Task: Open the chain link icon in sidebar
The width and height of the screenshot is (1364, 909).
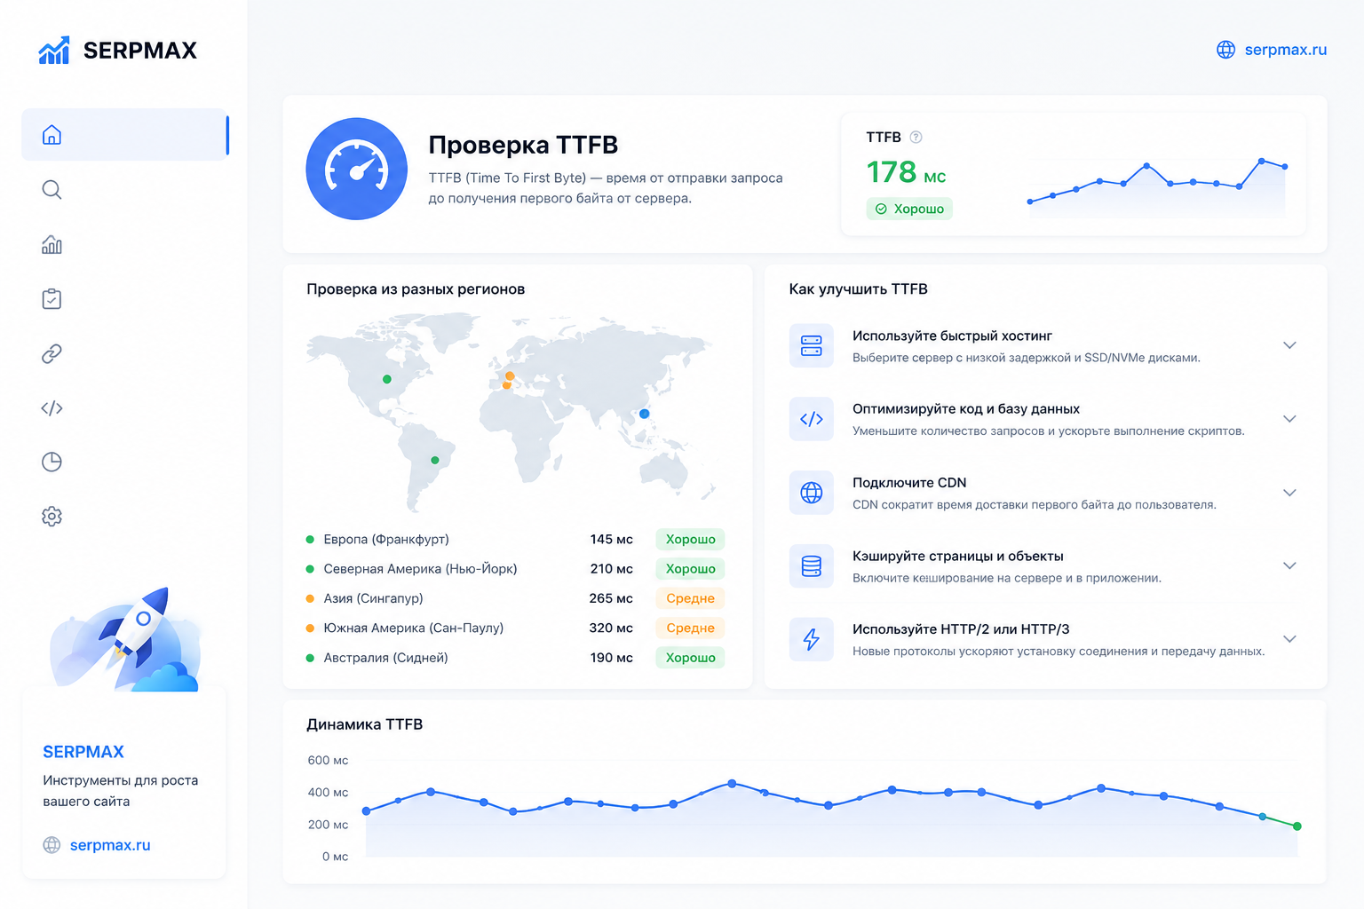Action: (x=52, y=353)
